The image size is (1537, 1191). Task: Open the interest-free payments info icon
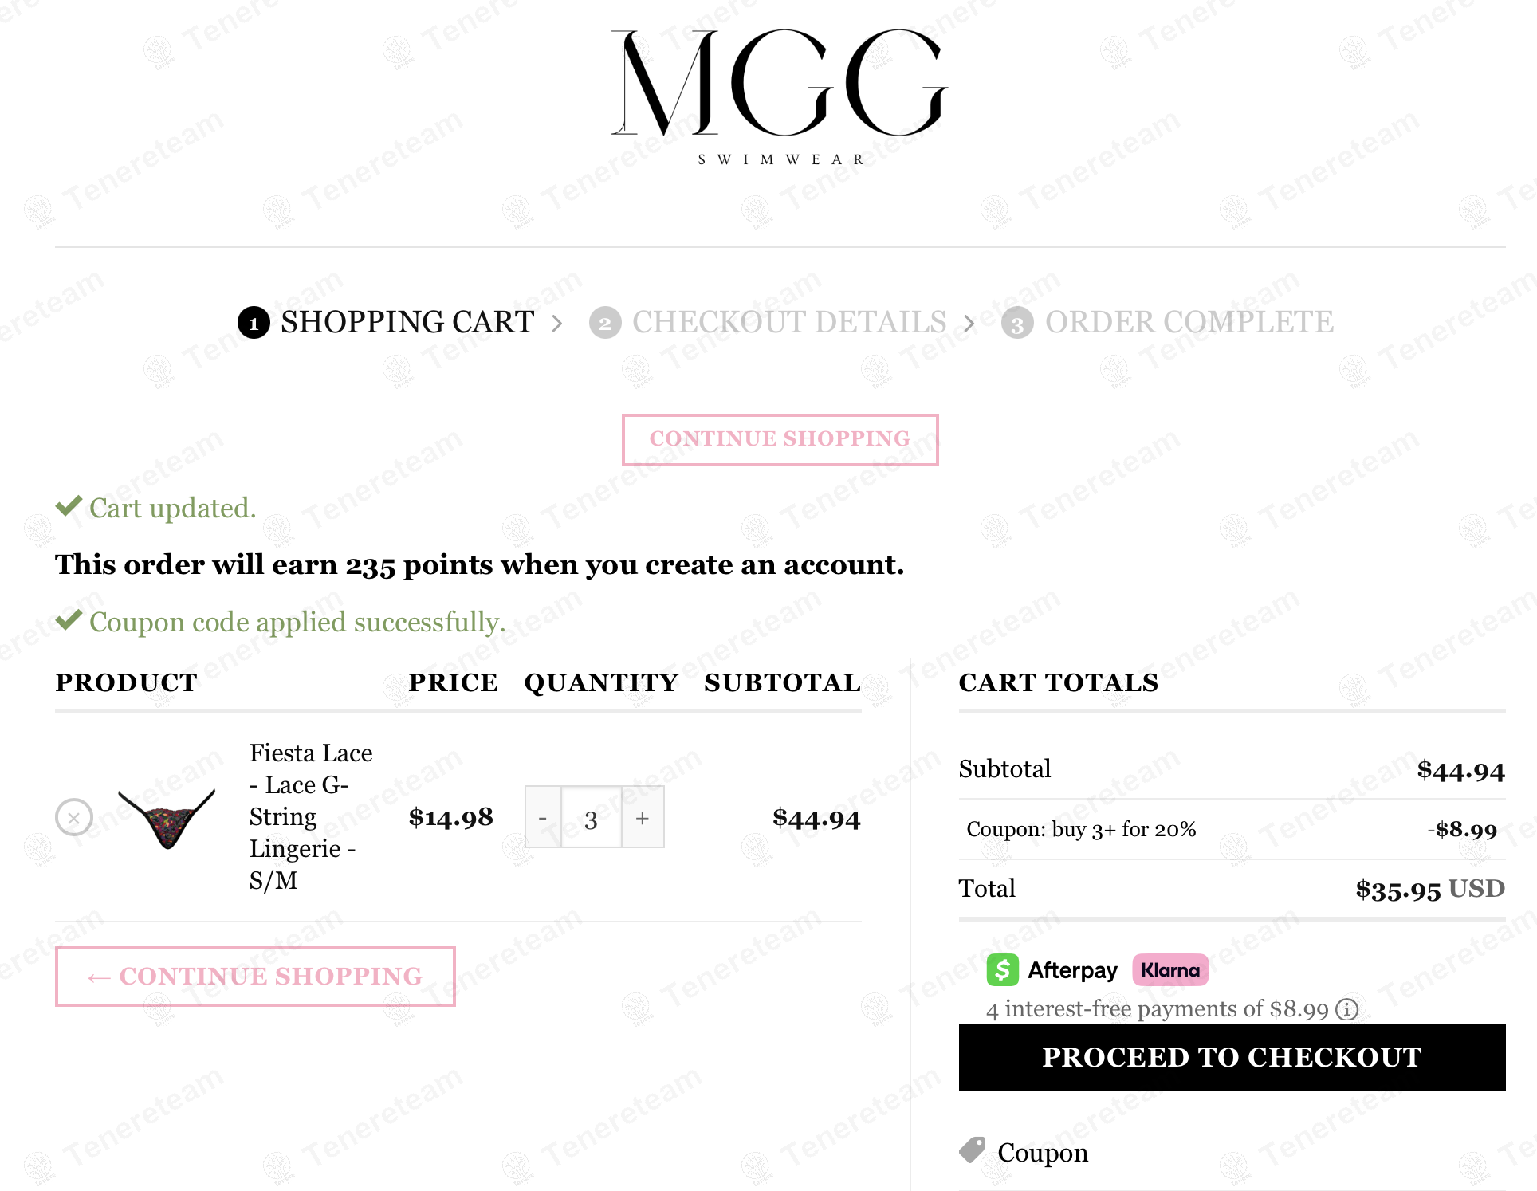point(1347,1009)
